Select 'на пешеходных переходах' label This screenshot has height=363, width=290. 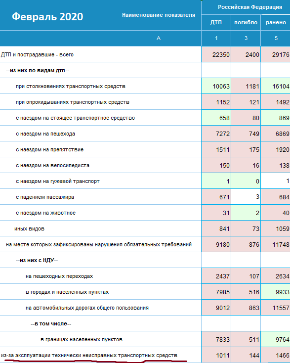tap(59, 276)
